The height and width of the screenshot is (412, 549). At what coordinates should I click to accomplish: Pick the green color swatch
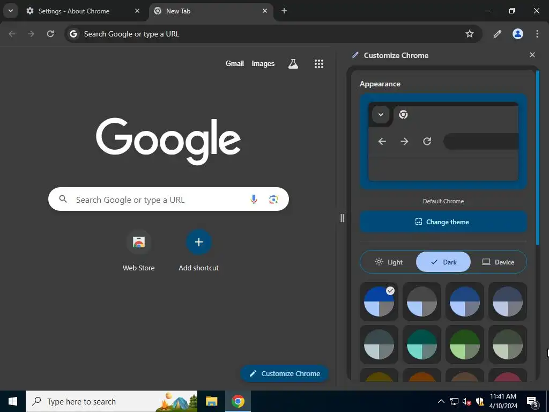tap(465, 344)
